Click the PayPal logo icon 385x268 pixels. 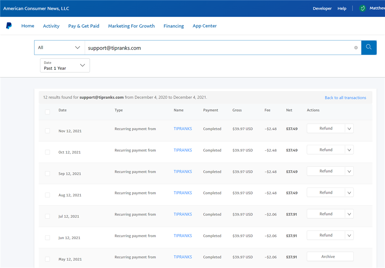[9, 26]
